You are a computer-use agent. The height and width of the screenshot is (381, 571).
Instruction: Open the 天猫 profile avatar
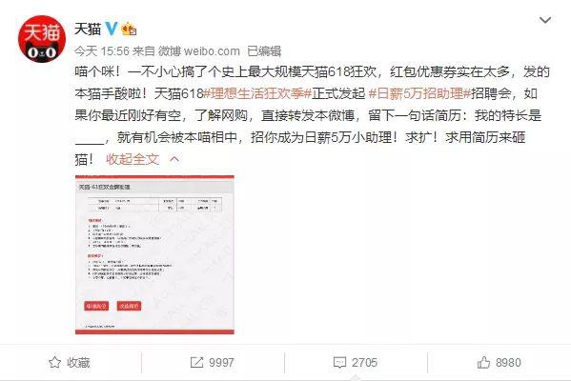(42, 38)
